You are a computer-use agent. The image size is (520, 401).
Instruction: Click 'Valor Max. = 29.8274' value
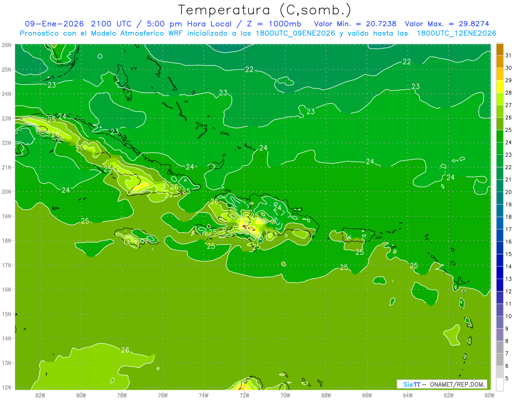pos(446,24)
